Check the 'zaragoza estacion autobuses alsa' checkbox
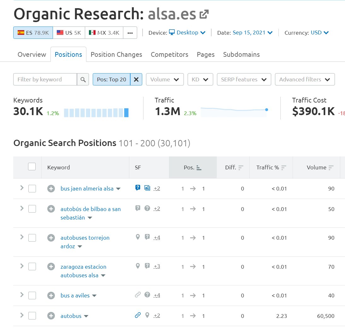 32,266
